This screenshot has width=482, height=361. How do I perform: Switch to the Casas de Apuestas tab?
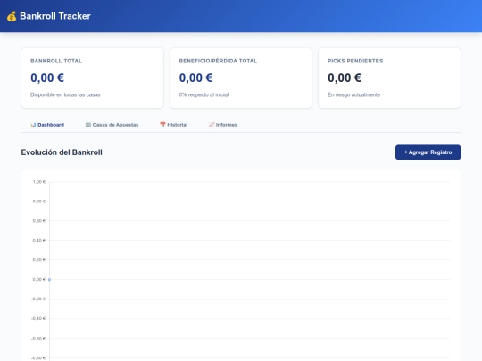[112, 125]
